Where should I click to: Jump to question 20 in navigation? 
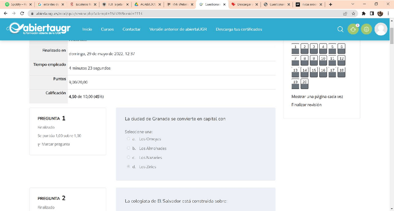[x=304, y=84]
